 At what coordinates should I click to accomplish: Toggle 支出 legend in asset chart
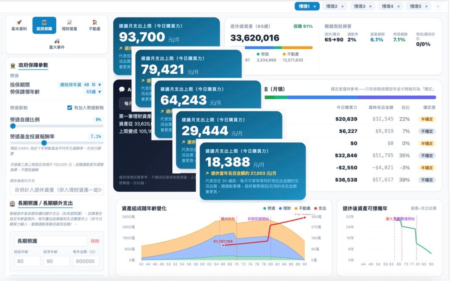(320, 209)
